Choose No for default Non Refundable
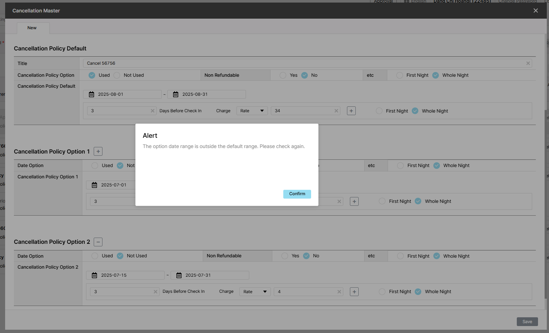The width and height of the screenshot is (549, 333). 305,75
